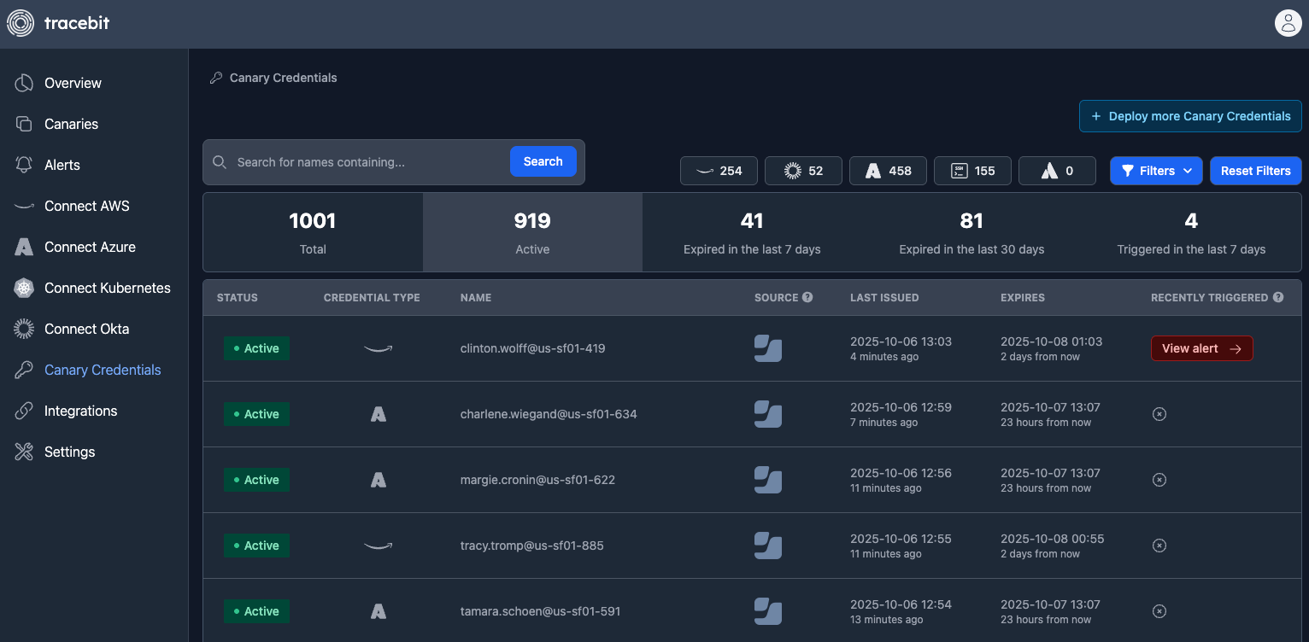Image resolution: width=1309 pixels, height=642 pixels.
Task: Focus the name search input field
Action: (x=367, y=162)
